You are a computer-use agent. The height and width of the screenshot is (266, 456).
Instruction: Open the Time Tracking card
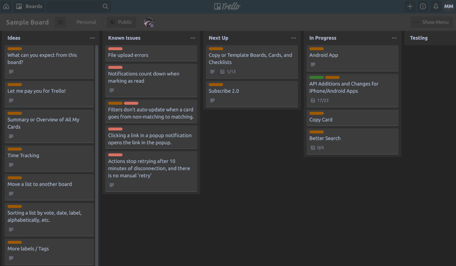[49, 159]
